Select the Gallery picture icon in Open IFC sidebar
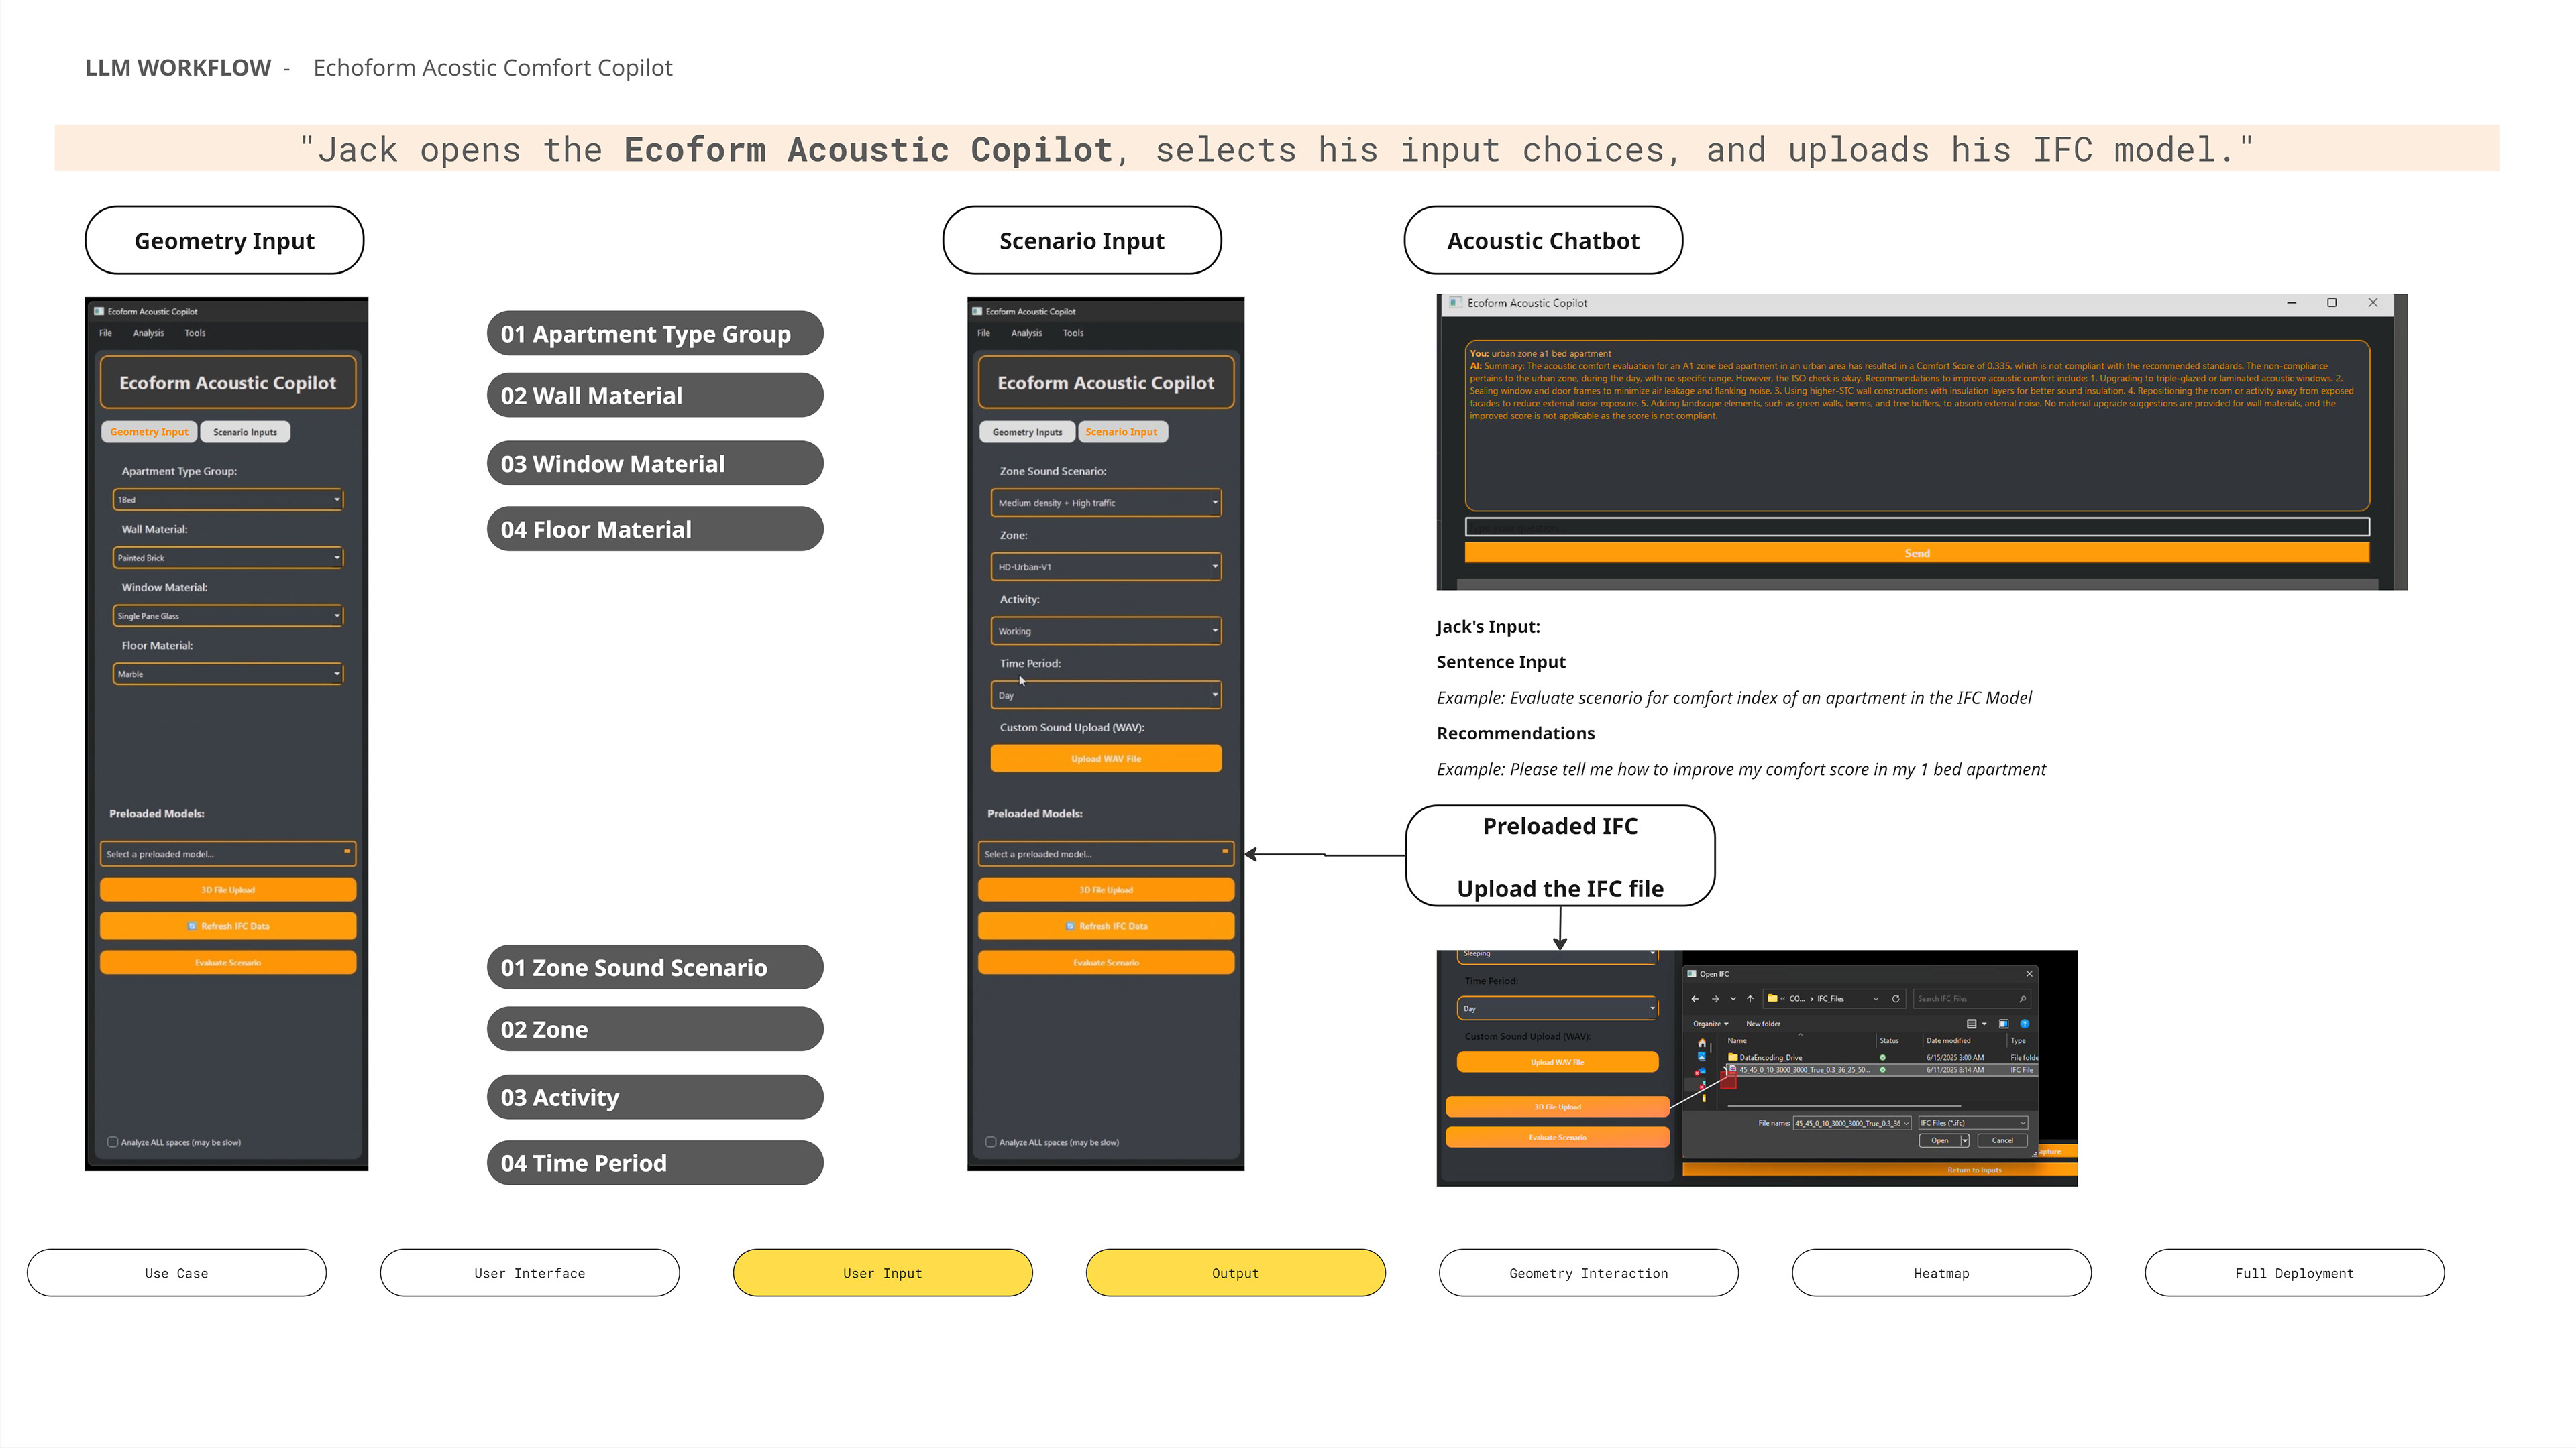 [1702, 1057]
